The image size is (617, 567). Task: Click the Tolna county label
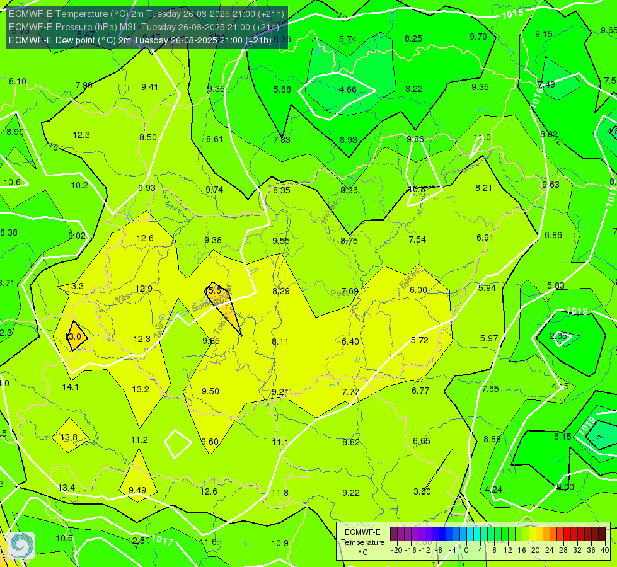tap(221, 326)
